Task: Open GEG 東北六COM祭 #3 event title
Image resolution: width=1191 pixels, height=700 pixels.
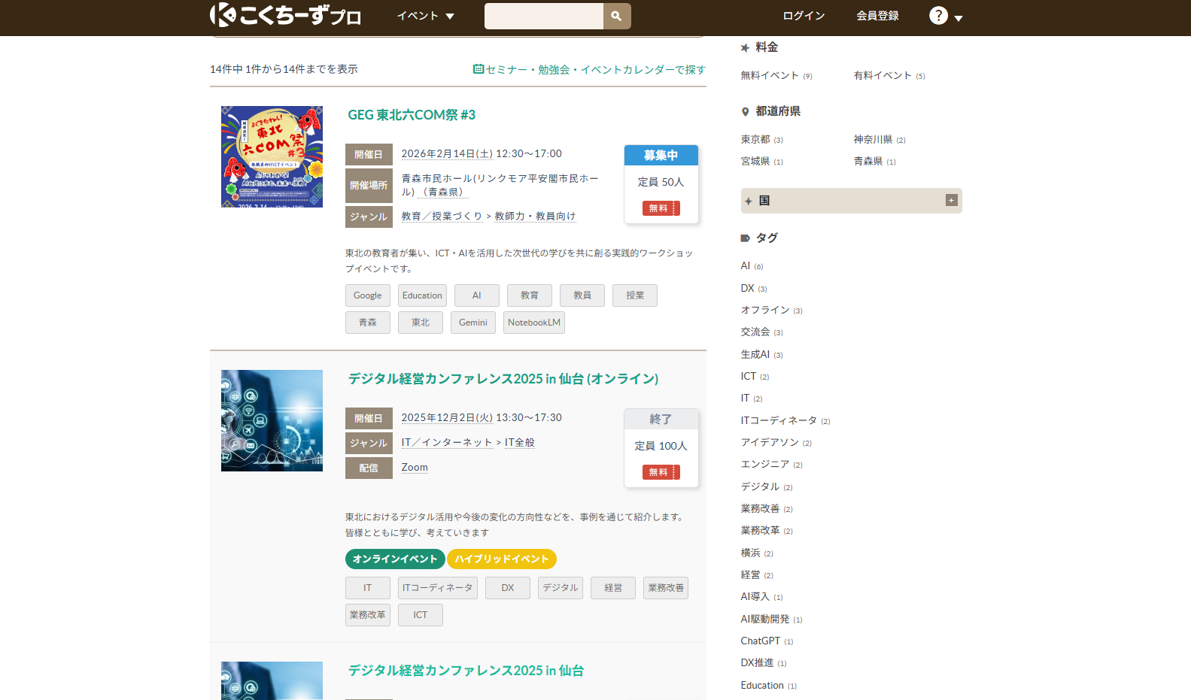Action: (x=412, y=115)
